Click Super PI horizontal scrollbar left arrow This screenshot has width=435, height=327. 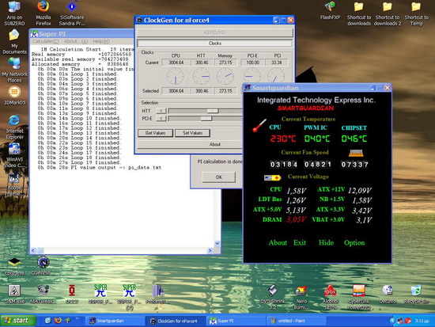[x=33, y=251]
